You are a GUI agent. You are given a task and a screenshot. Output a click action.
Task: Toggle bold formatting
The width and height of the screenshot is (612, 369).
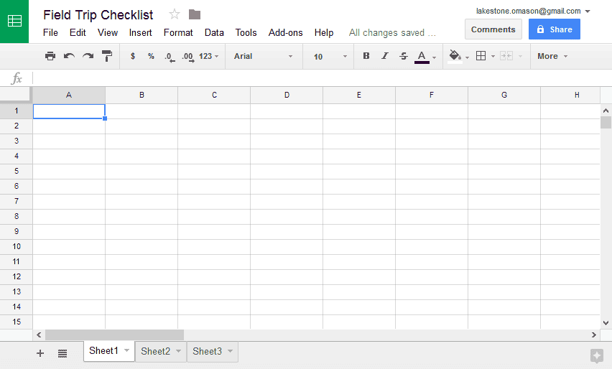pyautogui.click(x=366, y=56)
